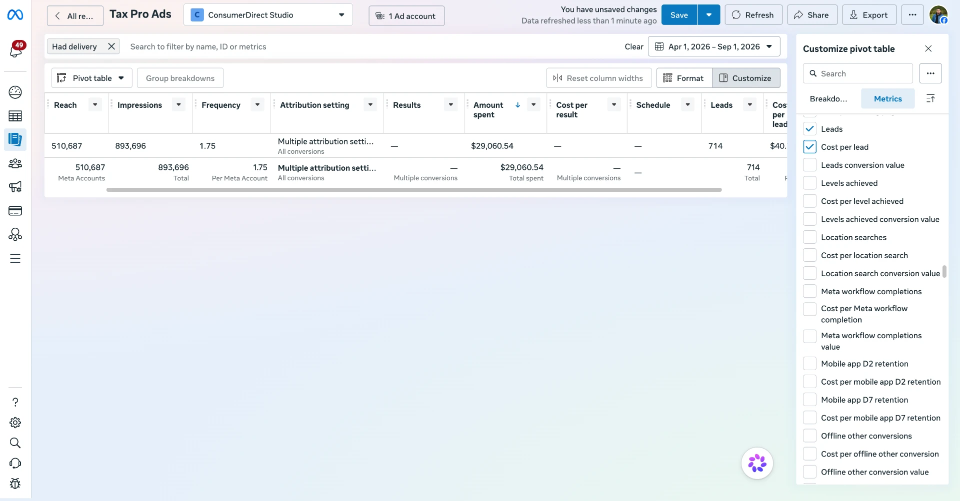The image size is (960, 501).
Task: Click the Export button
Action: [x=869, y=15]
